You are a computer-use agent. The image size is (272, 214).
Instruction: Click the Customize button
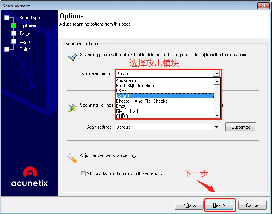pos(241,127)
